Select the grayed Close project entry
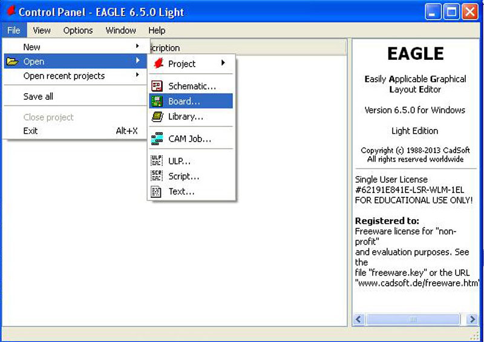The width and height of the screenshot is (484, 342). (x=75, y=117)
